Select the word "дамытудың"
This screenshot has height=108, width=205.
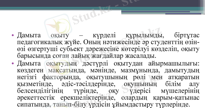click(x=182, y=71)
